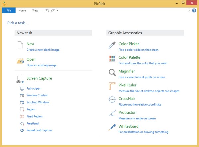Click the Screen Capture camera icon
This screenshot has height=147, width=199.
(x=20, y=79)
